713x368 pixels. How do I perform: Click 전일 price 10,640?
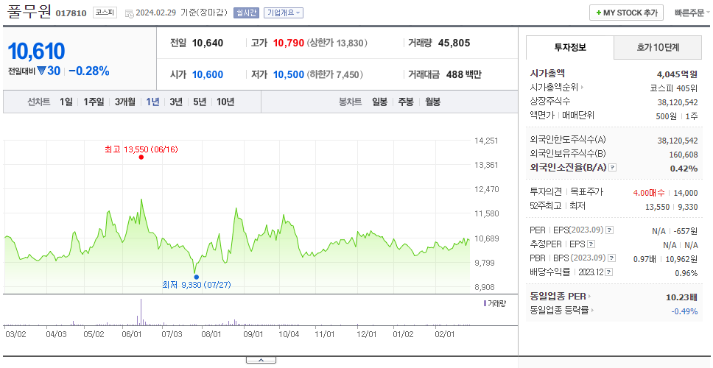[x=208, y=43]
